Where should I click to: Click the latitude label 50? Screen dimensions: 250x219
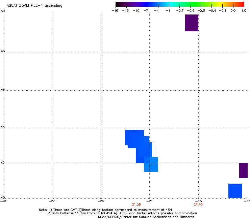[x=3, y=11]
